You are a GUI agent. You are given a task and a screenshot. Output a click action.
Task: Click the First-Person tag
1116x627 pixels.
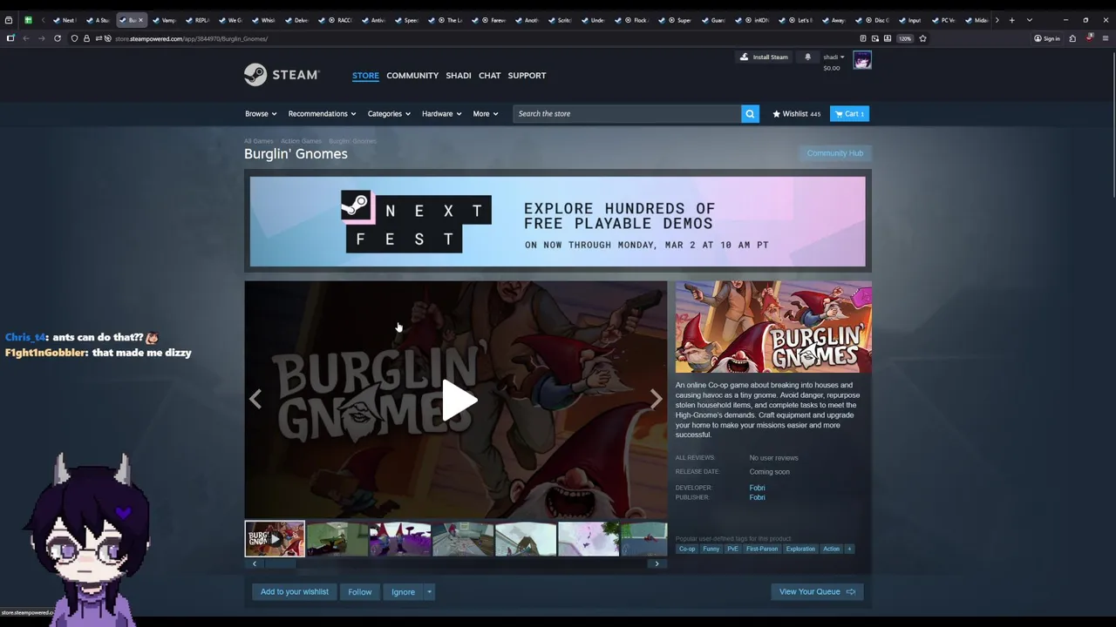[761, 549]
